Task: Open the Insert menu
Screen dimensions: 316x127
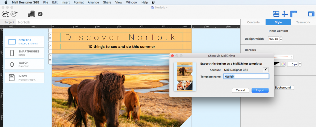Action: pos(65,2)
